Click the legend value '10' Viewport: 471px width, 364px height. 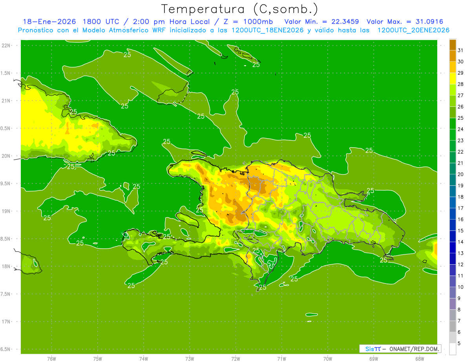(460, 287)
